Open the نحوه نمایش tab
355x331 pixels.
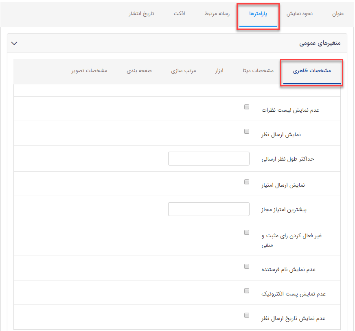[300, 13]
